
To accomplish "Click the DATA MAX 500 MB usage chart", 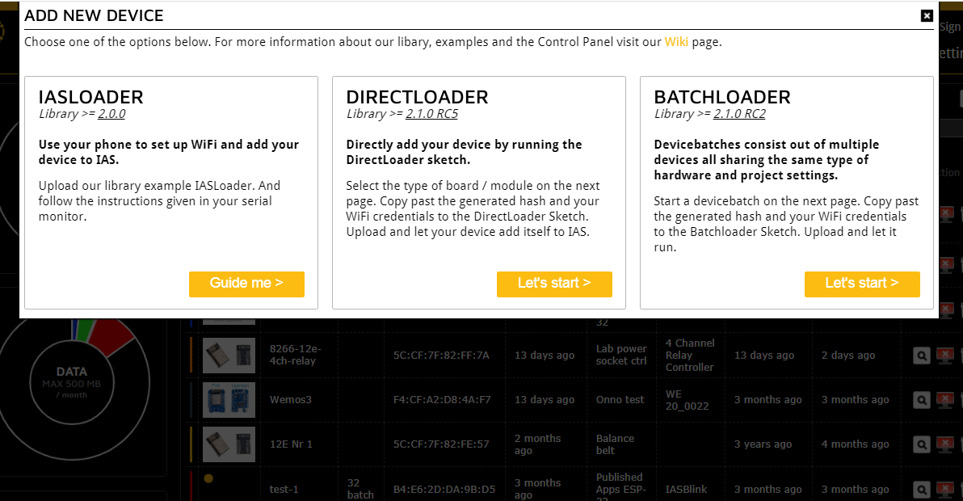I will 72,382.
